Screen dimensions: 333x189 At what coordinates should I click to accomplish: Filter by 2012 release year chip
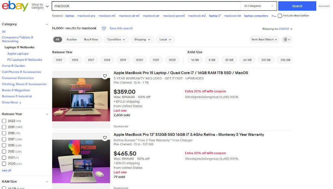pos(59,60)
